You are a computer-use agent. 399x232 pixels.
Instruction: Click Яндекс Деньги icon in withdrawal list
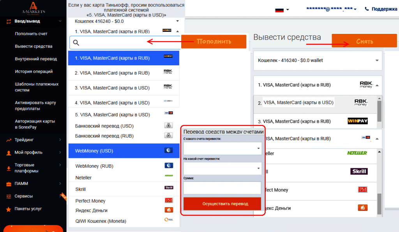click(363, 208)
